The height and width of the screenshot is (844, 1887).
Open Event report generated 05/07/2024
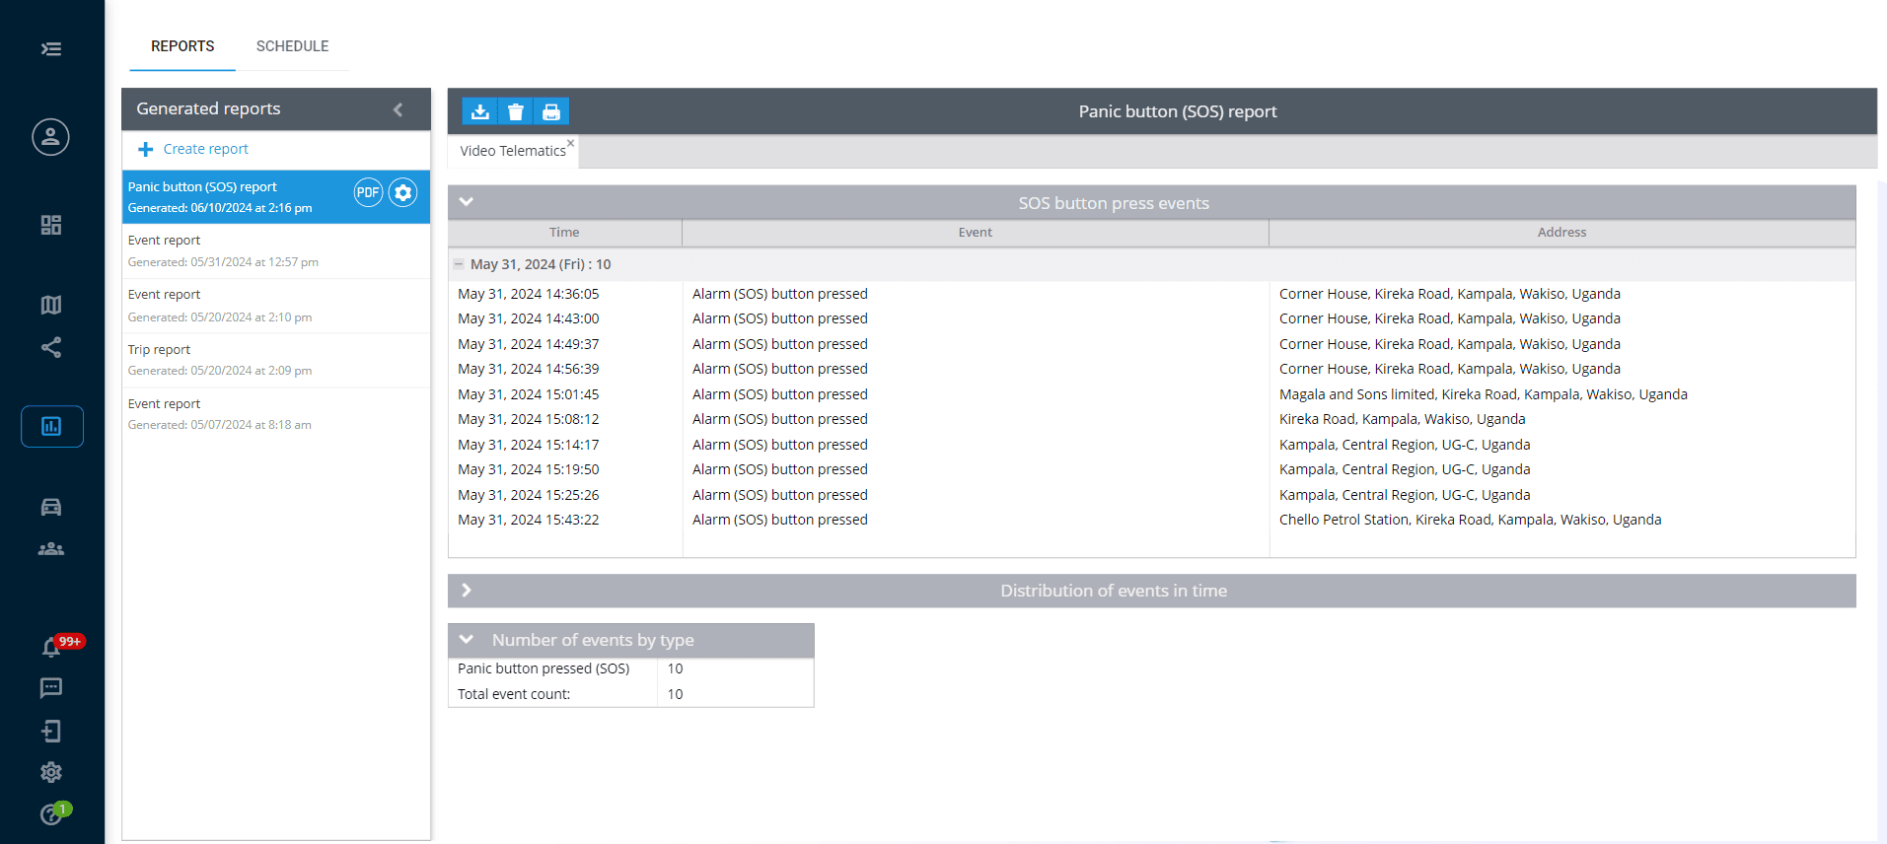[276, 414]
